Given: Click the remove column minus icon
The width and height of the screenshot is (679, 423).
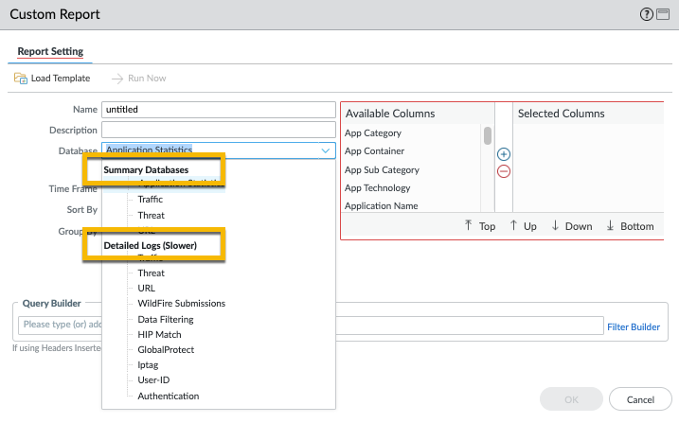Looking at the screenshot, I should coord(504,171).
